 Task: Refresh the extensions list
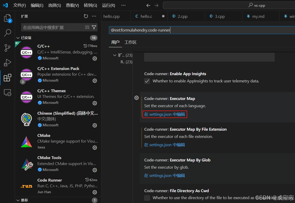click(x=86, y=16)
